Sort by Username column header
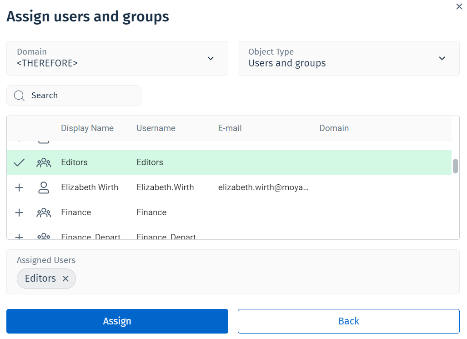This screenshot has width=467, height=339. pos(156,128)
